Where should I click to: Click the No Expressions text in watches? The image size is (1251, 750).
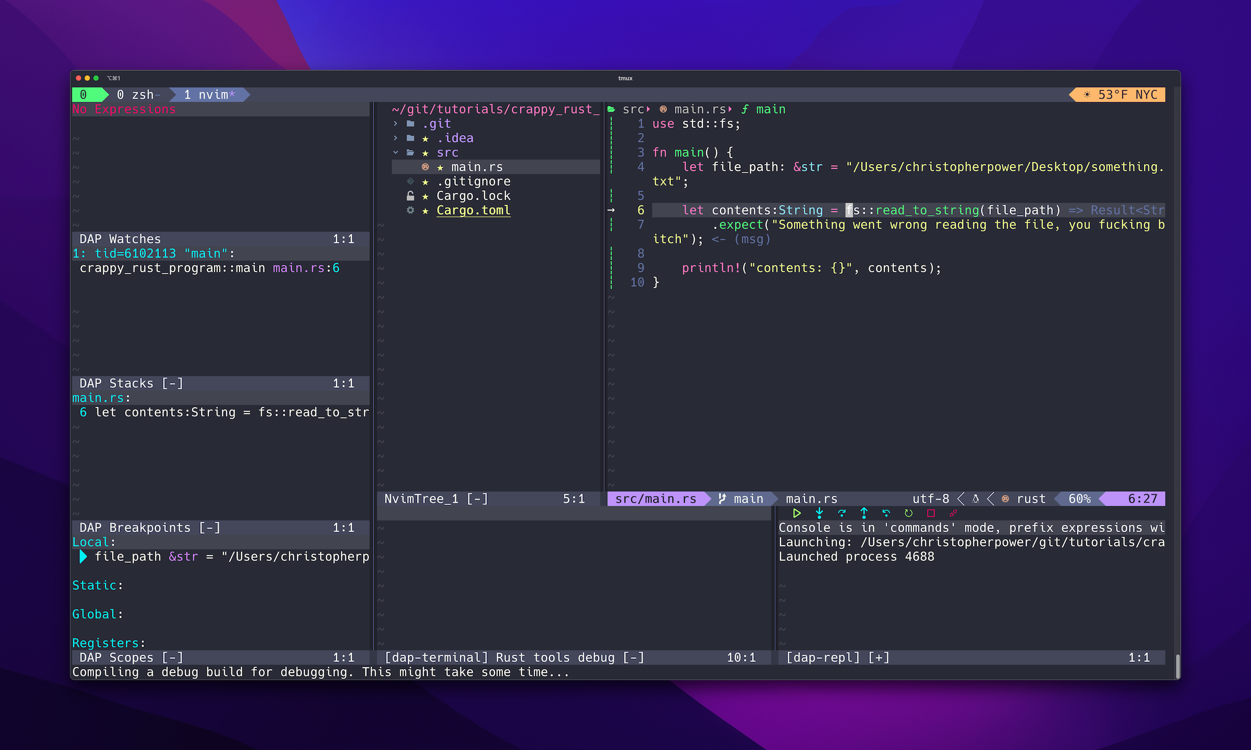coord(124,109)
